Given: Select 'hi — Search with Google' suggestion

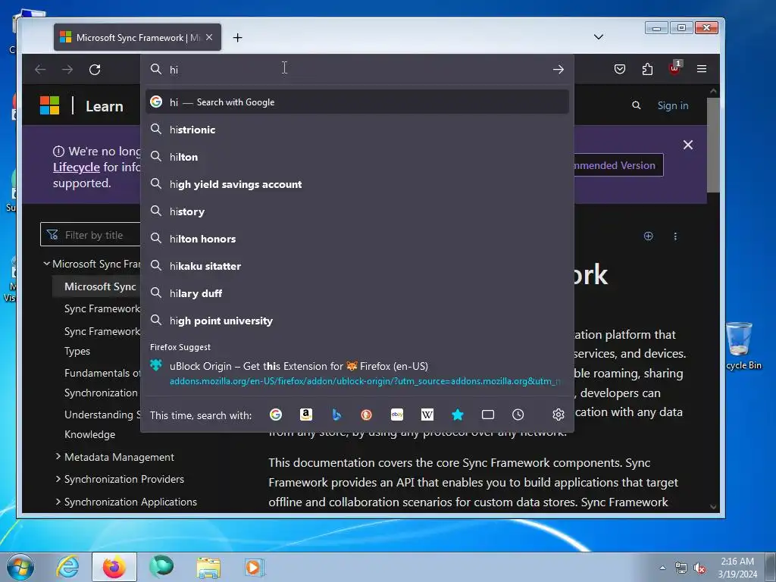Looking at the screenshot, I should pyautogui.click(x=357, y=102).
